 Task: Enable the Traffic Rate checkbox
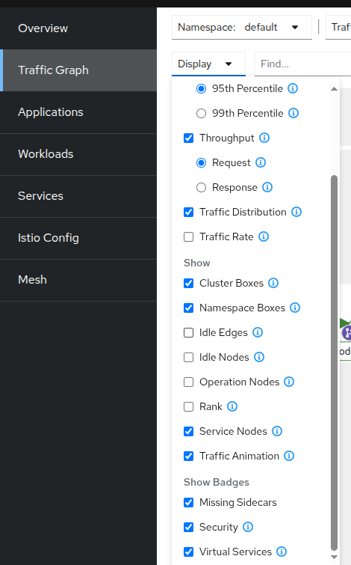[x=188, y=236]
